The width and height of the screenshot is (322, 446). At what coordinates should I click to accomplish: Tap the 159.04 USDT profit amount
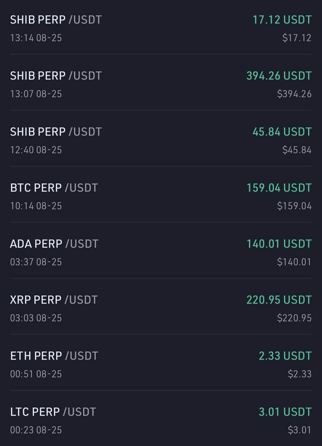279,188
